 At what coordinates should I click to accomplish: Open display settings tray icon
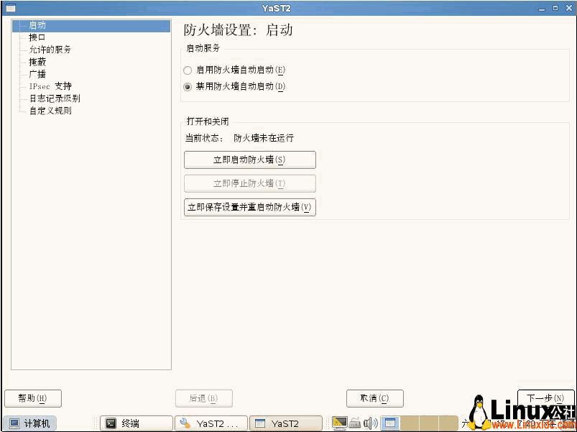coord(339,423)
